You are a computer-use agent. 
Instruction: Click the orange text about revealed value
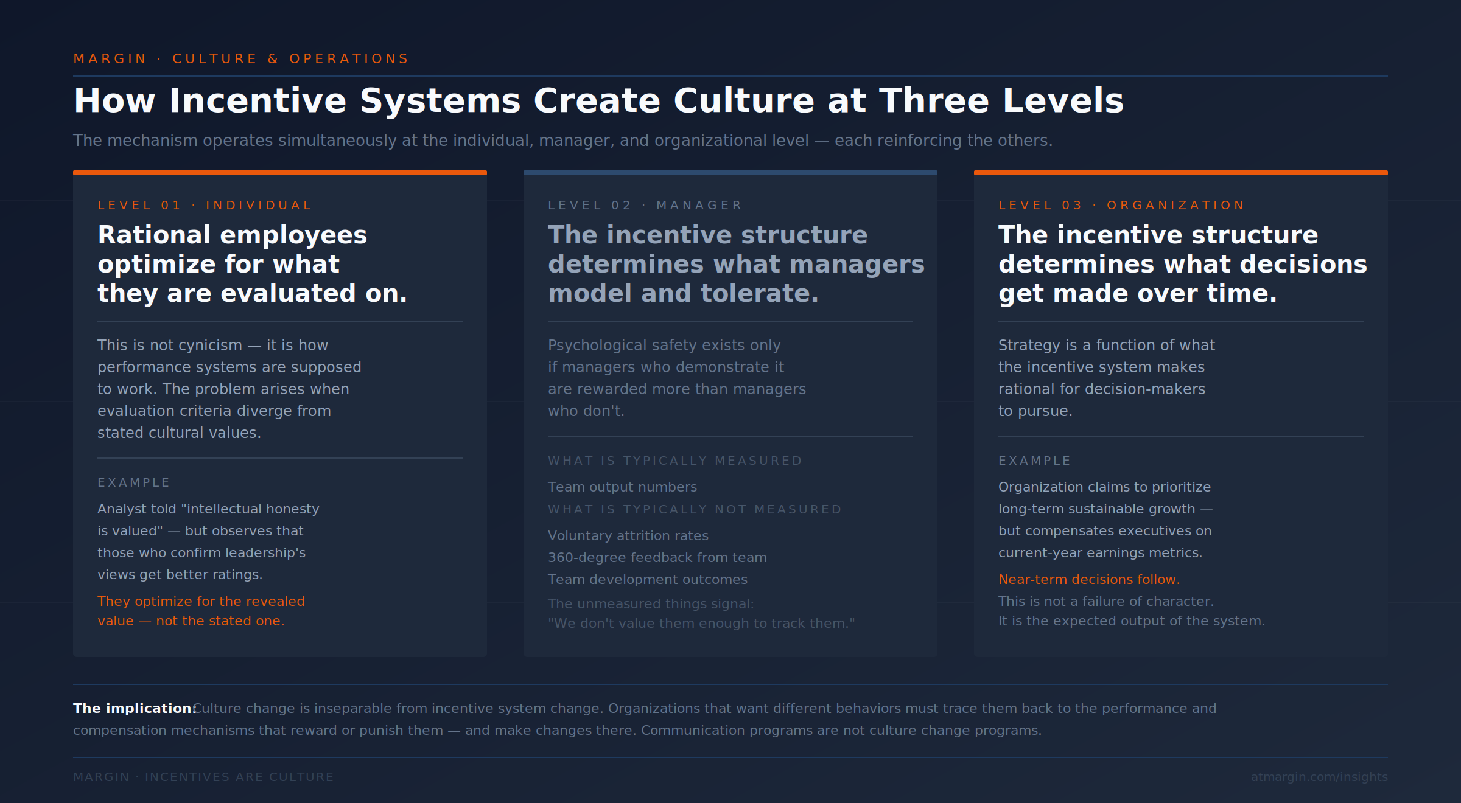coord(201,611)
